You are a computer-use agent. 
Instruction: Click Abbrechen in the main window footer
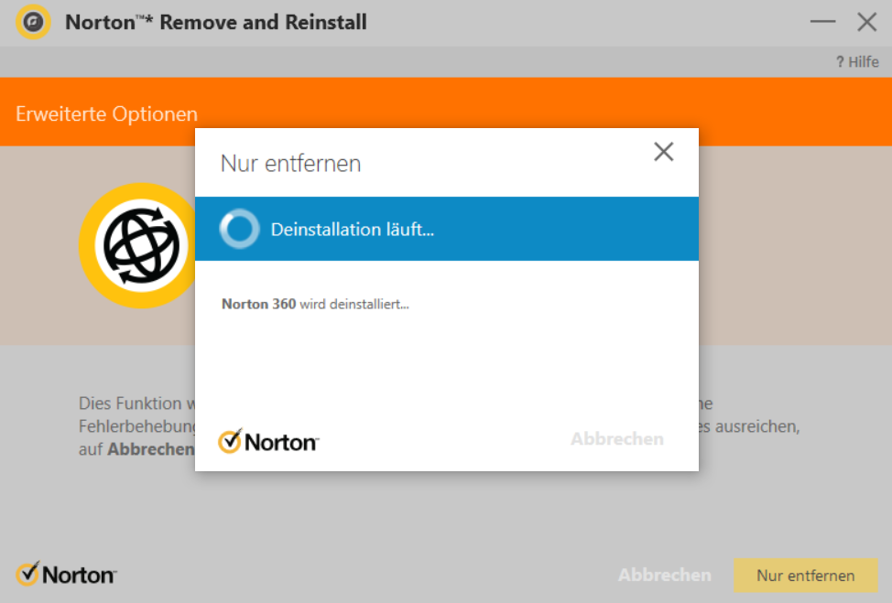point(665,576)
